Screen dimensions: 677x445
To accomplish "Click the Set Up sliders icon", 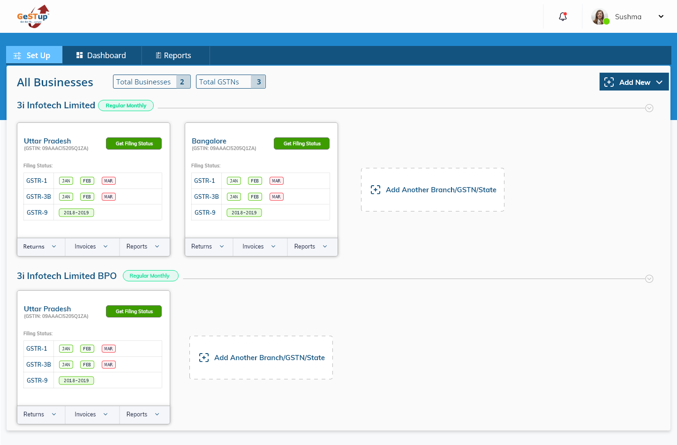I will 17,56.
